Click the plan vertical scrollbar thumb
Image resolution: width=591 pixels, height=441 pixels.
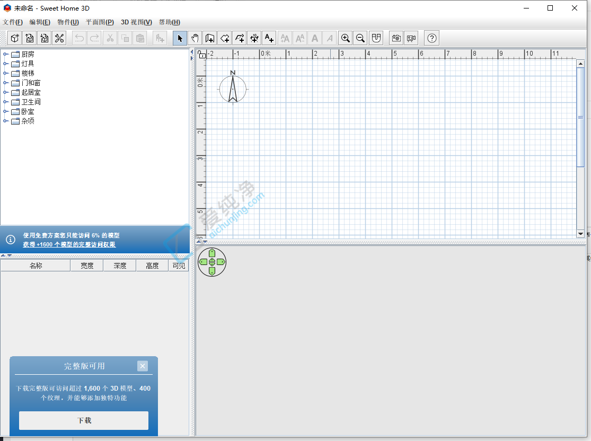[580, 117]
